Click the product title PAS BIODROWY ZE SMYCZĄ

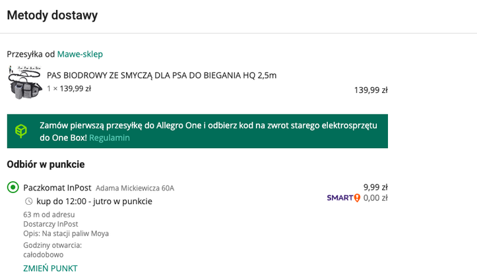click(162, 75)
